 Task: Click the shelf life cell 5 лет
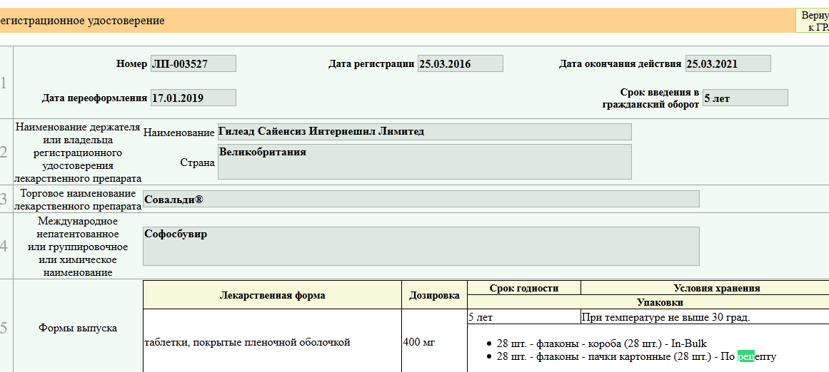pos(524,318)
